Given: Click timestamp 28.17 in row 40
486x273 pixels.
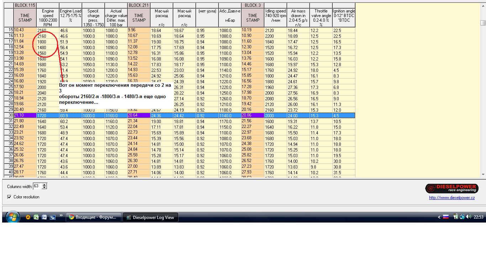Looking at the screenshot, I should point(25,172).
